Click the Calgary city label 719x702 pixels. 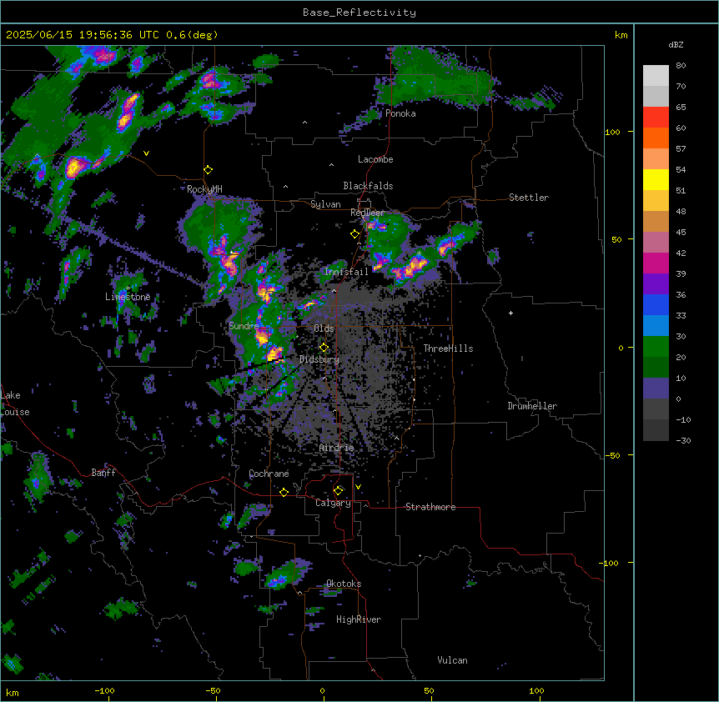click(333, 503)
